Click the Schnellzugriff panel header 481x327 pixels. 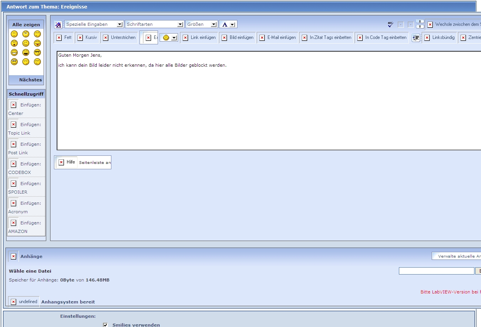click(x=26, y=94)
